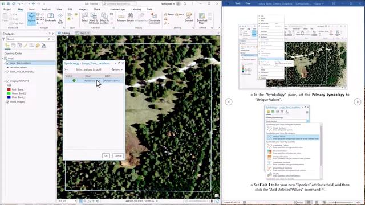Click the Go To XY tool
The width and height of the screenshot is (365, 205).
(60, 18)
